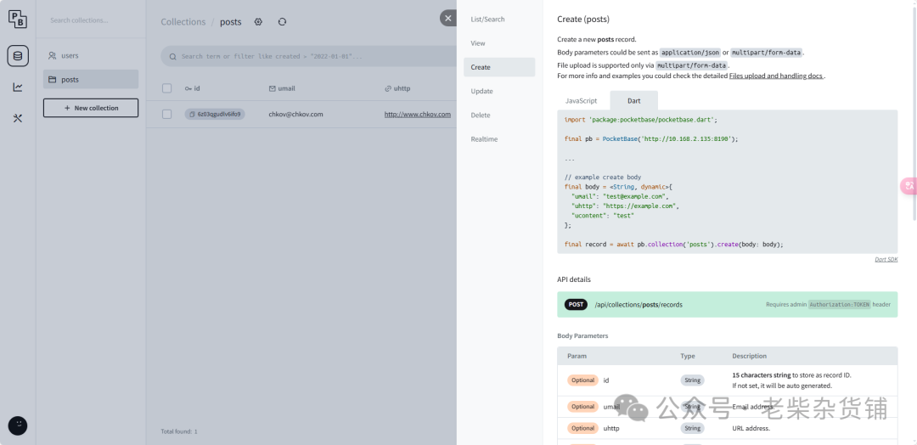
Task: Click the PocketBase logo icon
Action: [17, 19]
